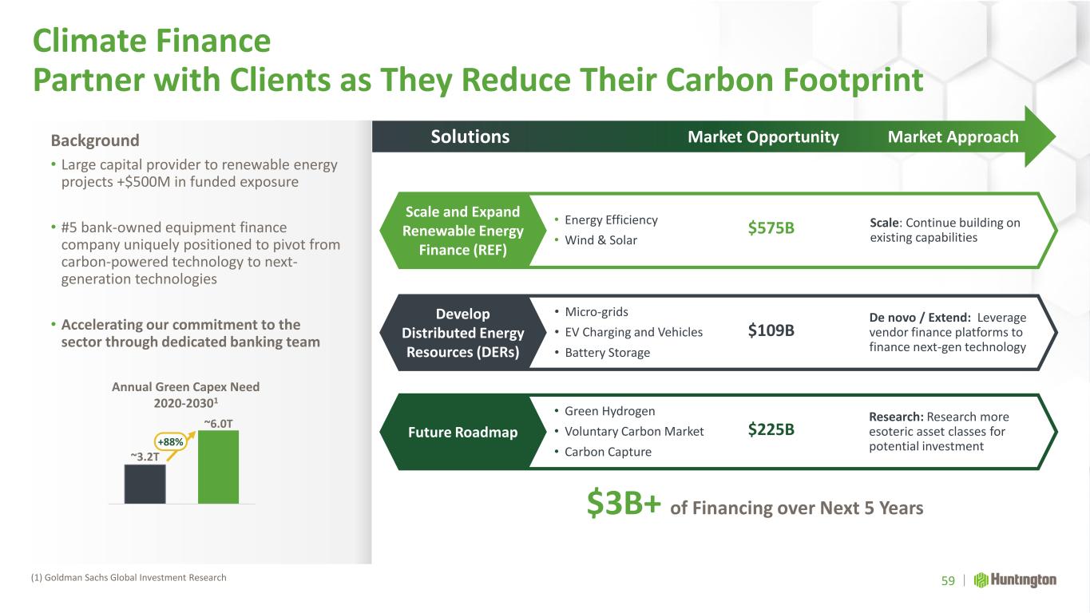Image resolution: width=1090 pixels, height=613 pixels.
Task: Select the ~3.2T dark bar
Action: [145, 484]
